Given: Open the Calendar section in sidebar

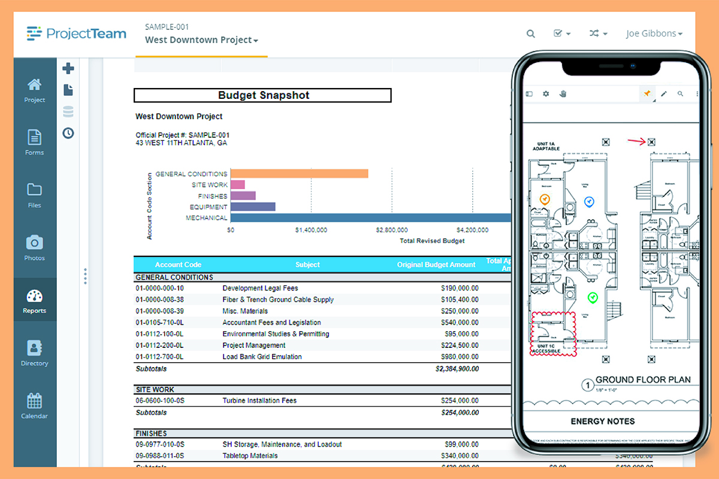Looking at the screenshot, I should click(35, 406).
